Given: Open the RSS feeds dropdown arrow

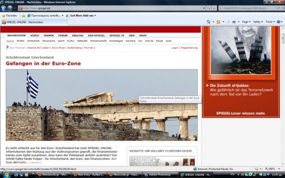Looking at the screenshot, I should [223, 22].
